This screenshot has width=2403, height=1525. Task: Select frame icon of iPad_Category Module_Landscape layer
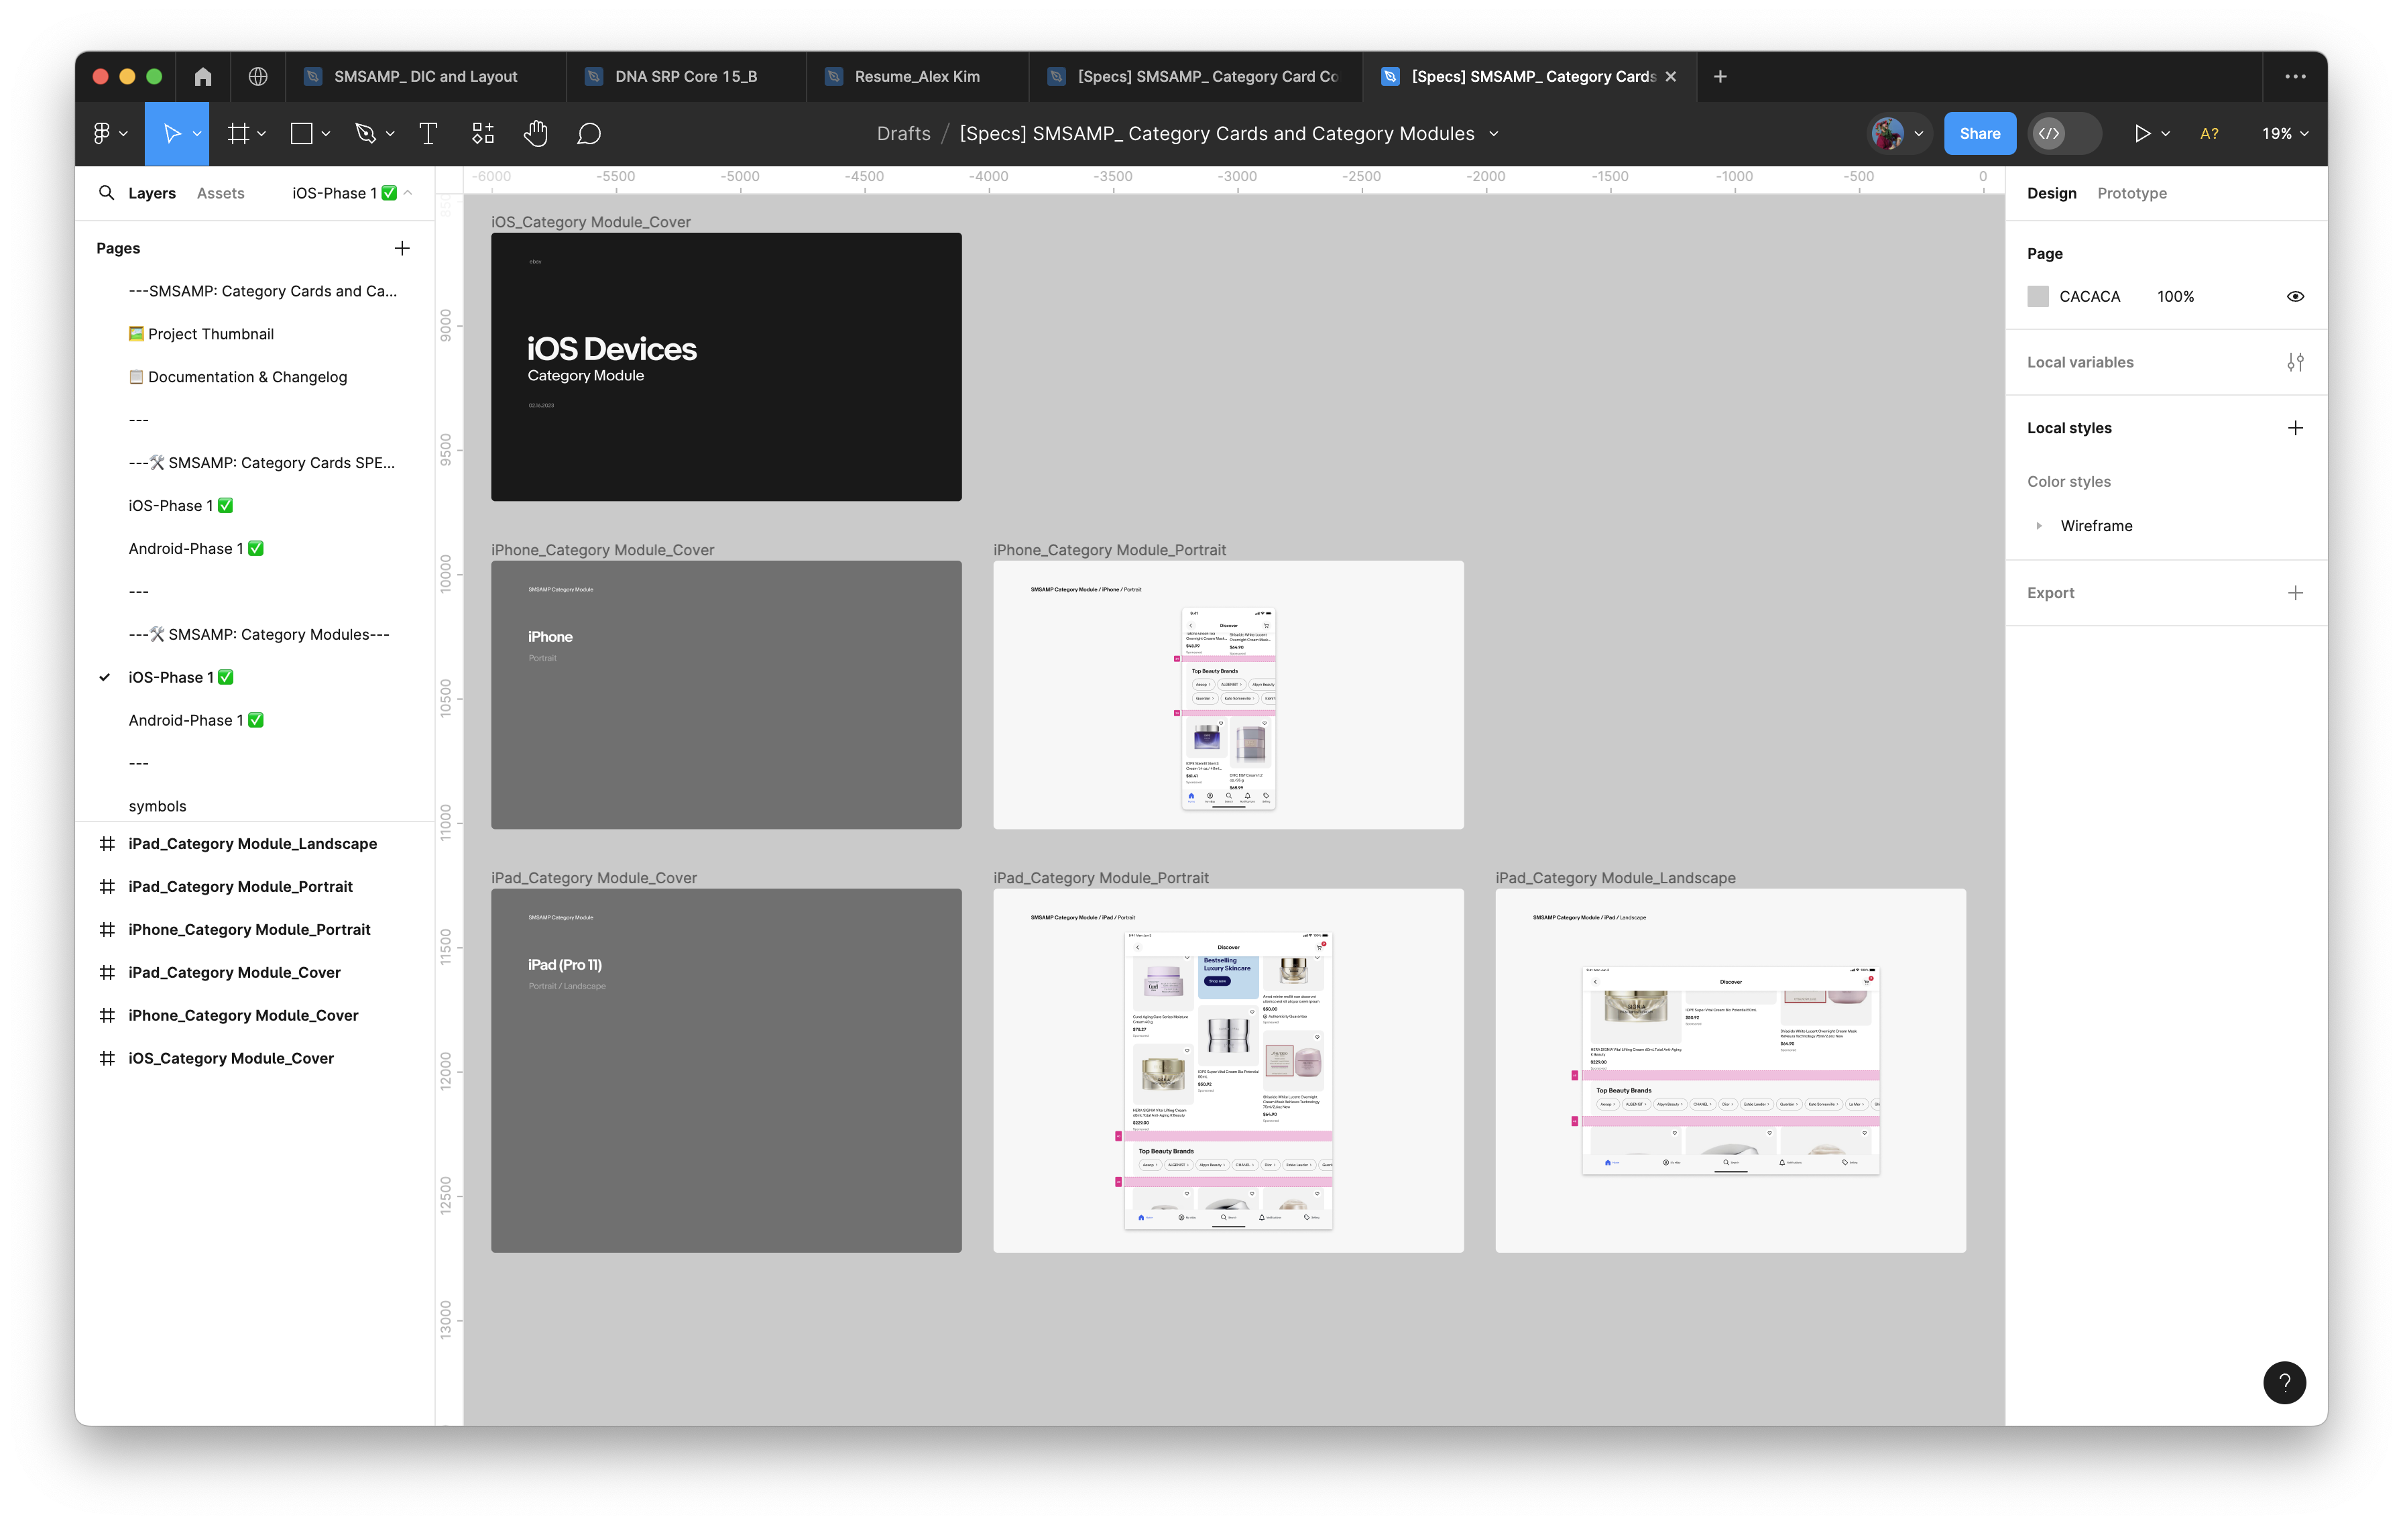pyautogui.click(x=107, y=844)
